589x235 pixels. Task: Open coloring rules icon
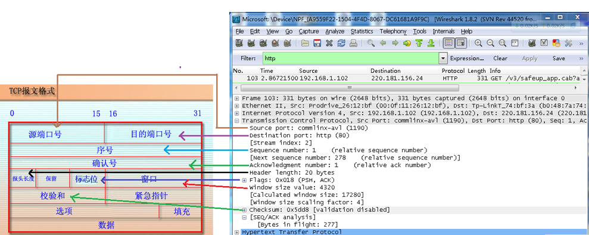(556, 43)
